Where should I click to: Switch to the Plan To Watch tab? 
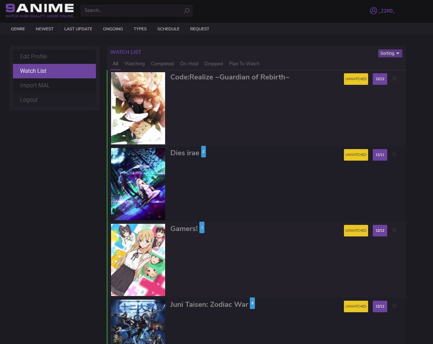[x=244, y=64]
